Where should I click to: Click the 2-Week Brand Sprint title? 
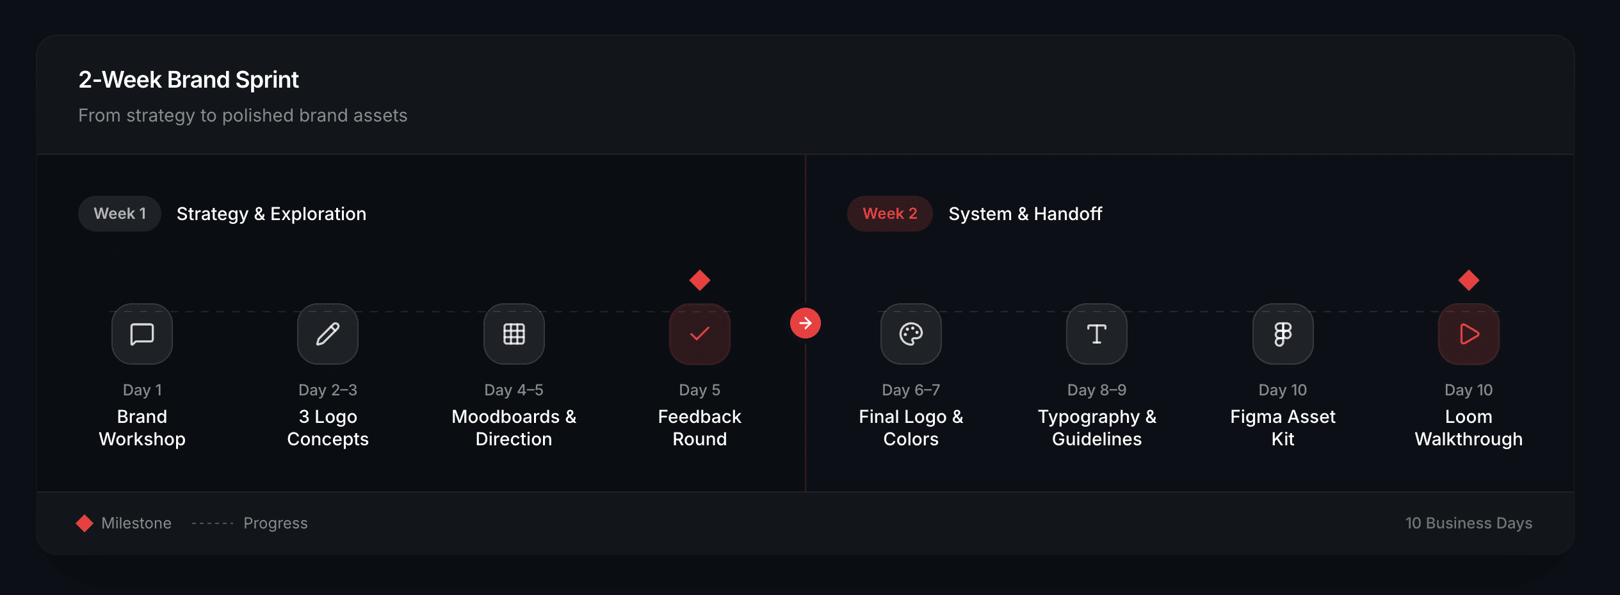[x=188, y=80]
